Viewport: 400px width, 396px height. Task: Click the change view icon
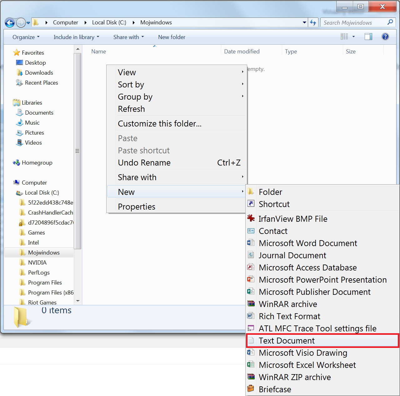point(344,37)
